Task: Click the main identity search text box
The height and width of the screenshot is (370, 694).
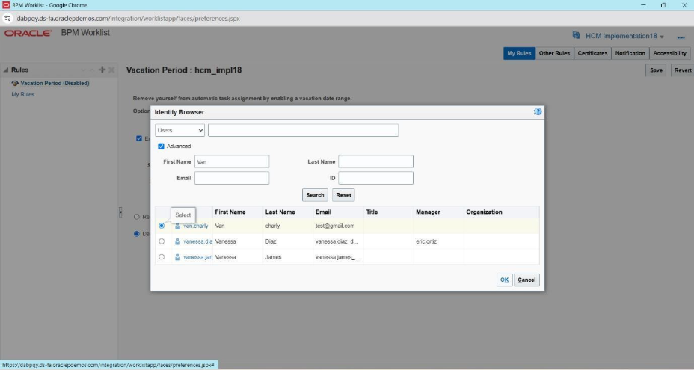Action: pos(303,130)
